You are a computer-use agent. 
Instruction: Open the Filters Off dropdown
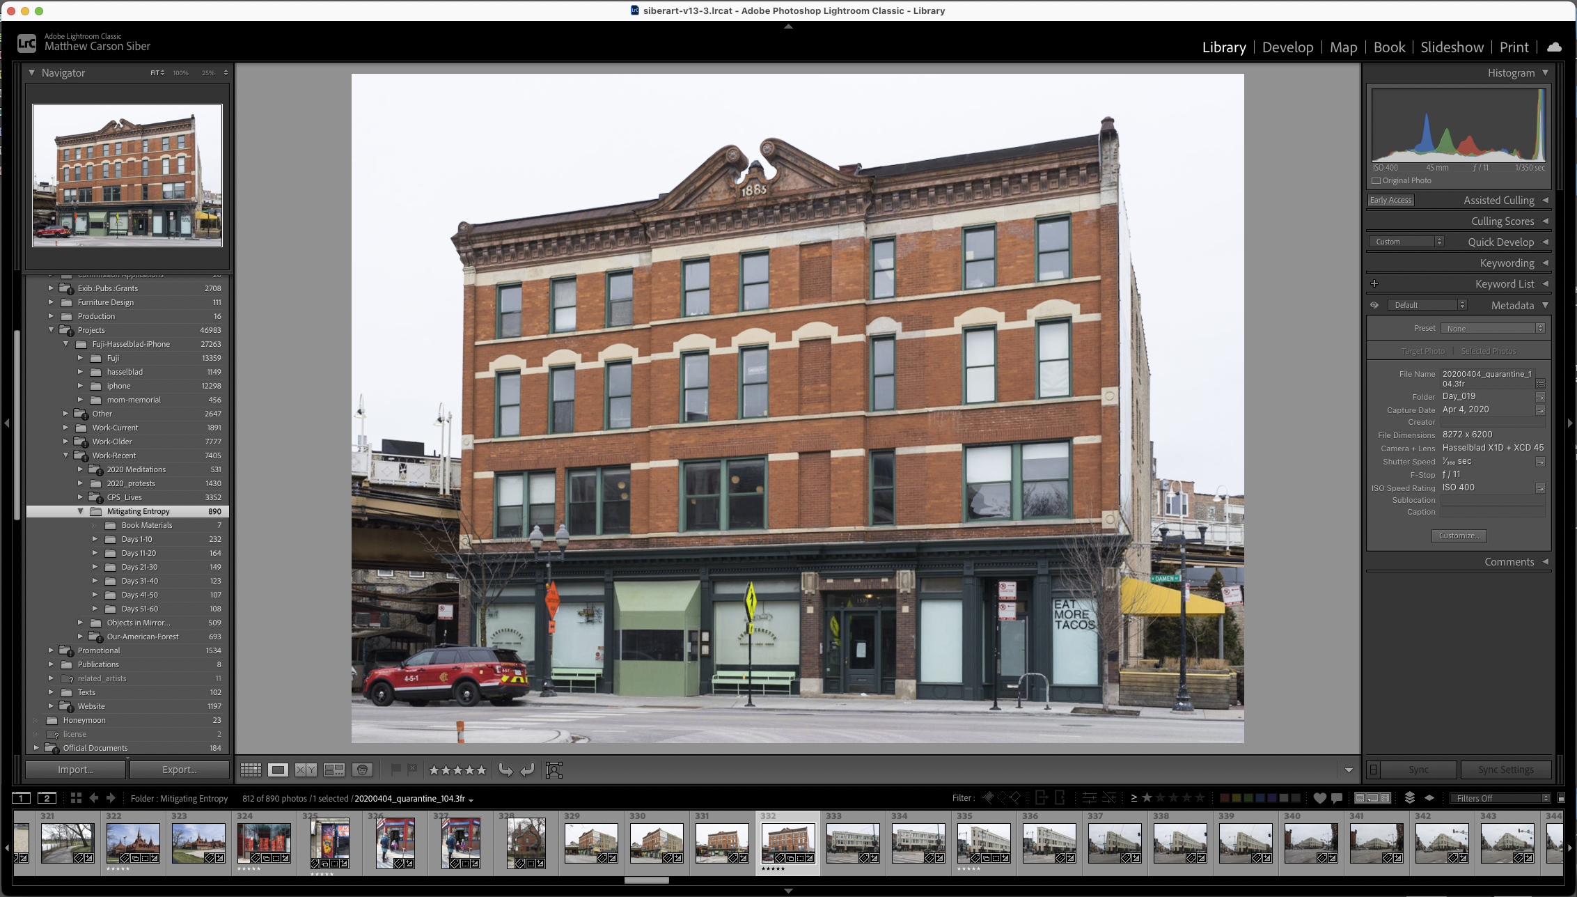pyautogui.click(x=1498, y=798)
